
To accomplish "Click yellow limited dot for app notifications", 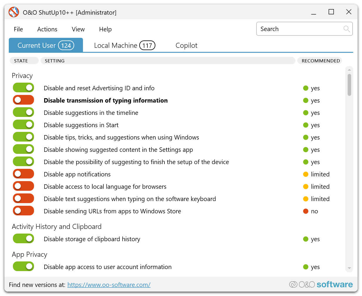I will click(306, 174).
